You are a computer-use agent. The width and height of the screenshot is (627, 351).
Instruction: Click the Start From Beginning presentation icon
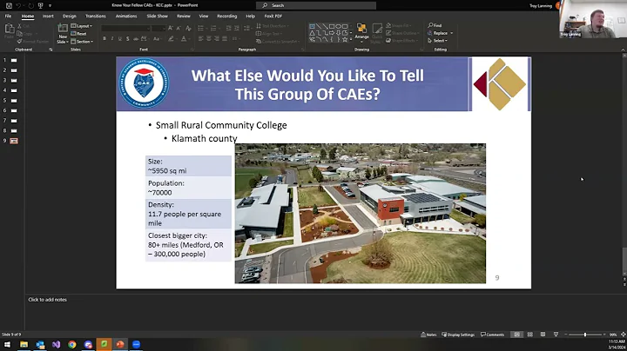(x=40, y=5)
